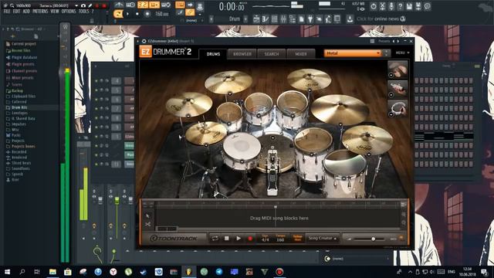
Task: Open the Windows Start menu
Action: (x=7, y=272)
